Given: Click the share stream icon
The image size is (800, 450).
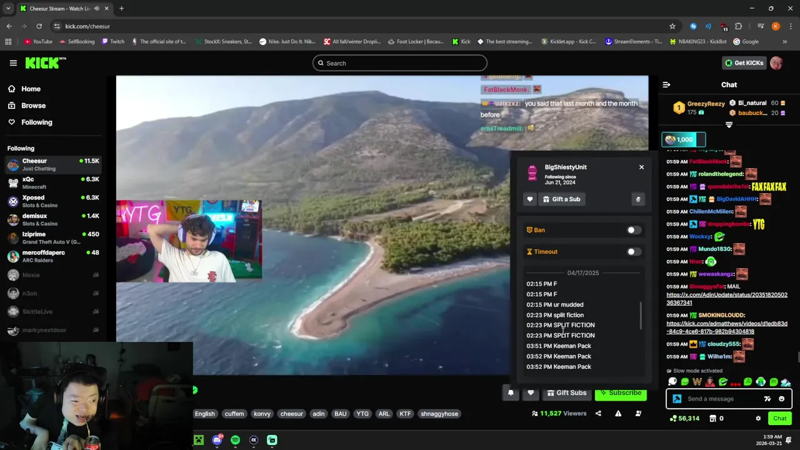Looking at the screenshot, I should coord(598,413).
